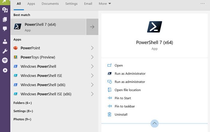
Task: Click the wrench icon in purple sidebar
Action: click(5, 51)
